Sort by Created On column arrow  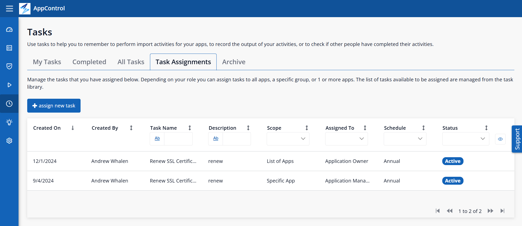[73, 128]
